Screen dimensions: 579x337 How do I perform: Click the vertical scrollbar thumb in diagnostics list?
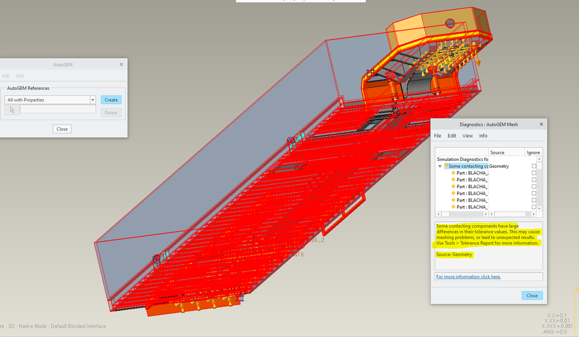click(540, 165)
